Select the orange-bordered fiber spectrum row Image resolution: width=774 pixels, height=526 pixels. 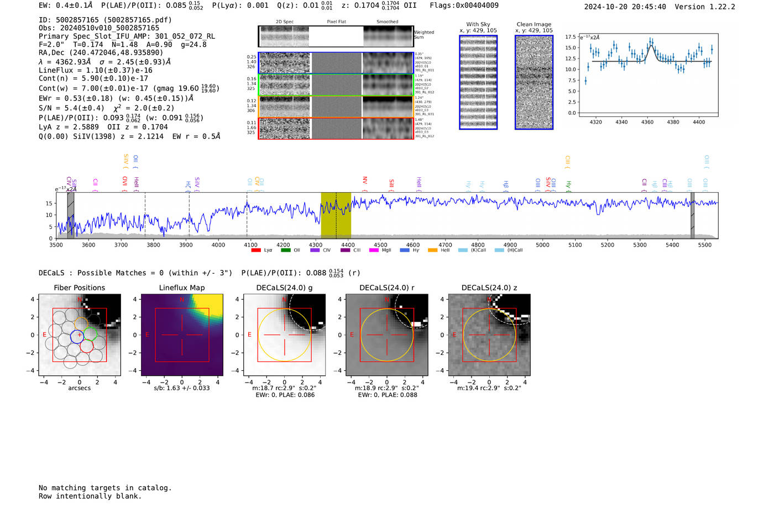(336, 107)
